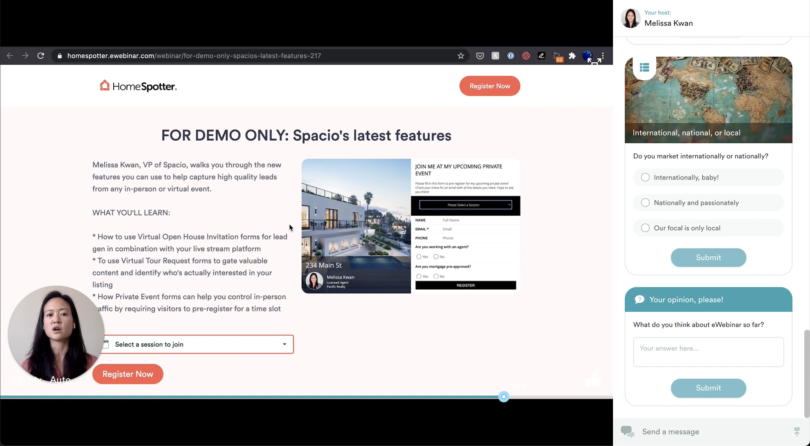This screenshot has height=446, width=810.
Task: Click the video progress bar handle
Action: [x=504, y=397]
